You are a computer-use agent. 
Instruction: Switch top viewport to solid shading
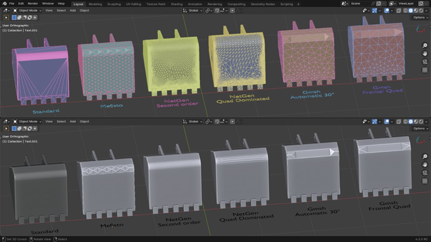tap(411, 11)
